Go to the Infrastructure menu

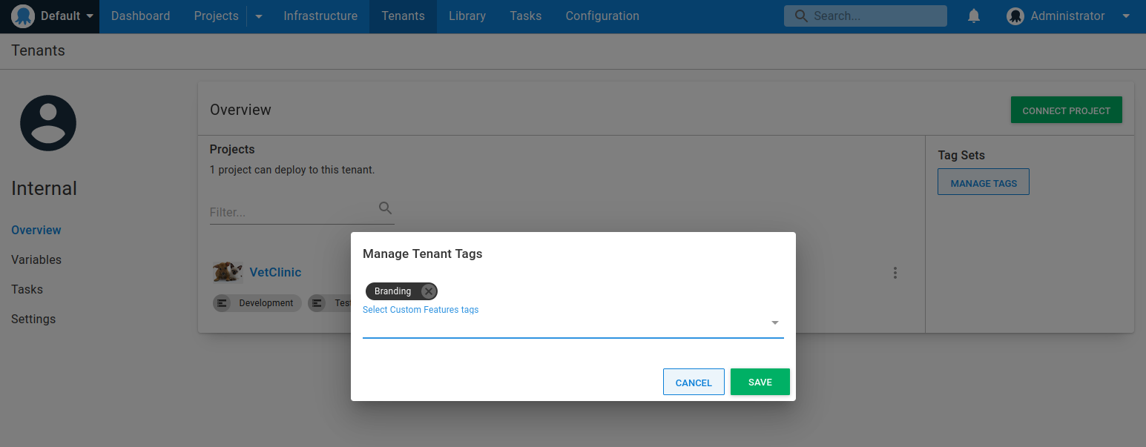pos(320,16)
